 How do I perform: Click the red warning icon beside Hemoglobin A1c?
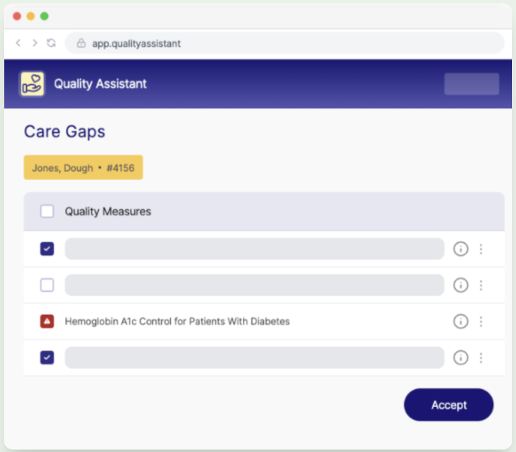point(47,322)
